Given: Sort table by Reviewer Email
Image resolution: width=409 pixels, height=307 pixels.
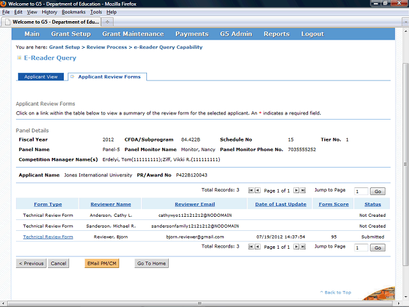Looking at the screenshot, I should pyautogui.click(x=195, y=205).
